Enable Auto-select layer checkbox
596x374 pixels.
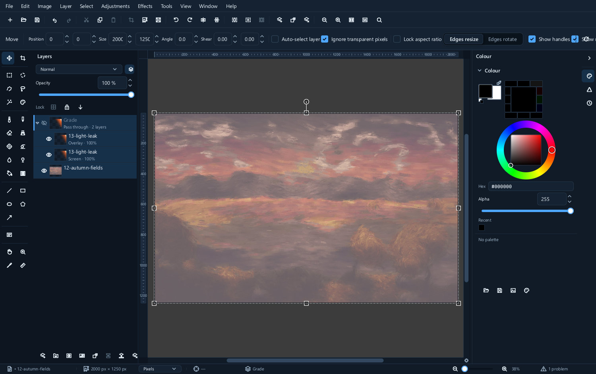pyautogui.click(x=275, y=39)
